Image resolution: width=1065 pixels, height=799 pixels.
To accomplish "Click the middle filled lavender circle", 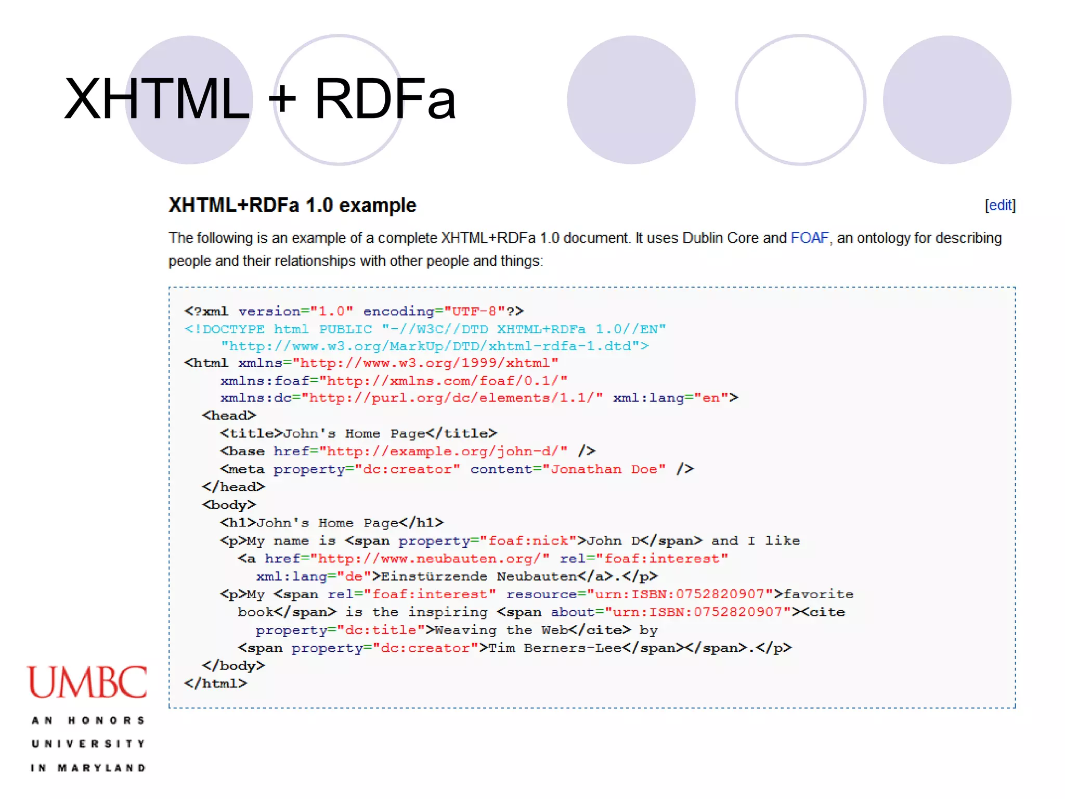I will click(631, 100).
